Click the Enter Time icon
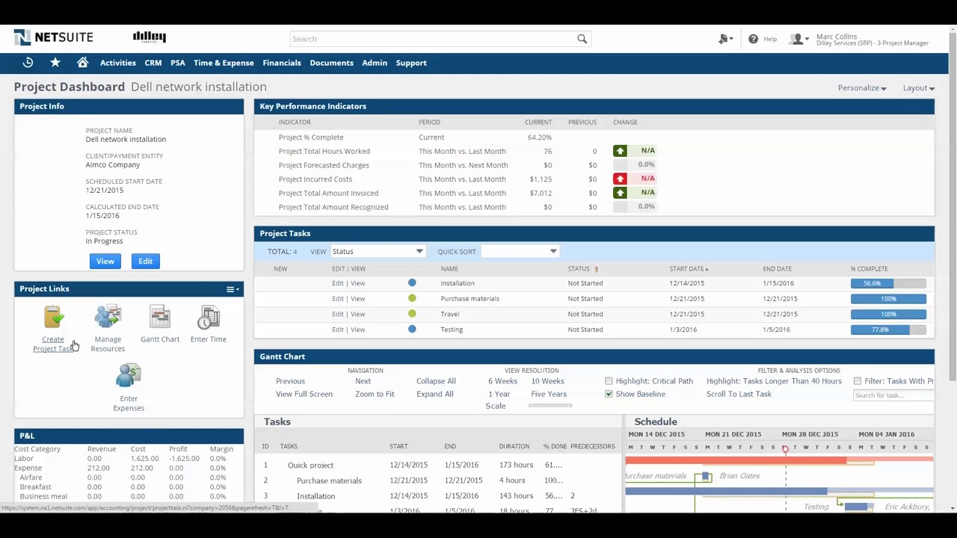Image resolution: width=957 pixels, height=538 pixels. pyautogui.click(x=209, y=317)
